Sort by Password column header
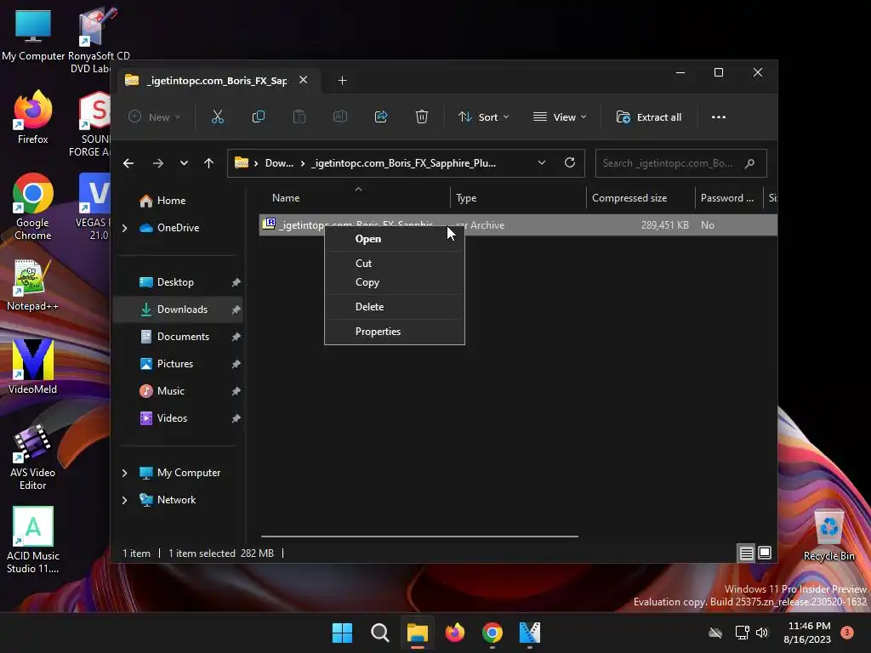Image resolution: width=871 pixels, height=653 pixels. [x=729, y=198]
